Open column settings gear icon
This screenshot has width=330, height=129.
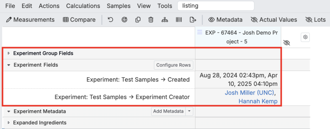click(305, 37)
